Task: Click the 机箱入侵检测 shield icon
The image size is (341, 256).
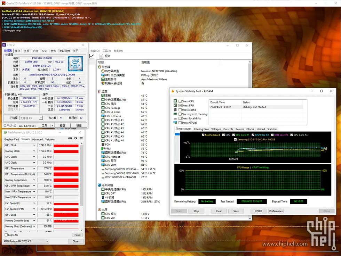Action: click(103, 83)
